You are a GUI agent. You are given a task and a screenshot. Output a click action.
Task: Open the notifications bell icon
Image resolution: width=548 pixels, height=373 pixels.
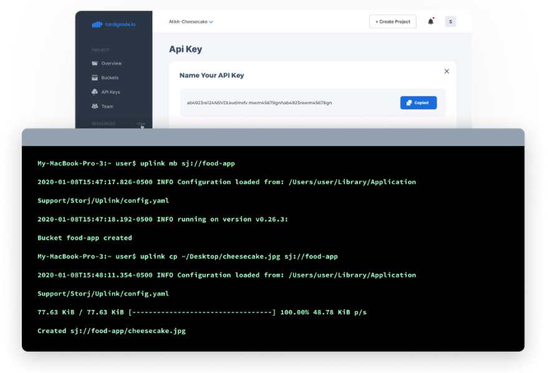(431, 22)
